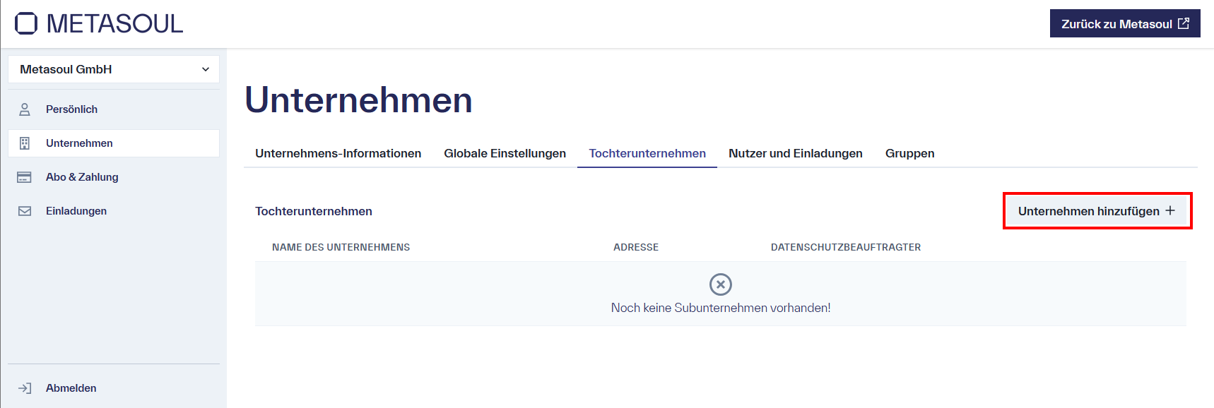
Task: Click the Zurück zu Metasoul button
Action: 1125,23
